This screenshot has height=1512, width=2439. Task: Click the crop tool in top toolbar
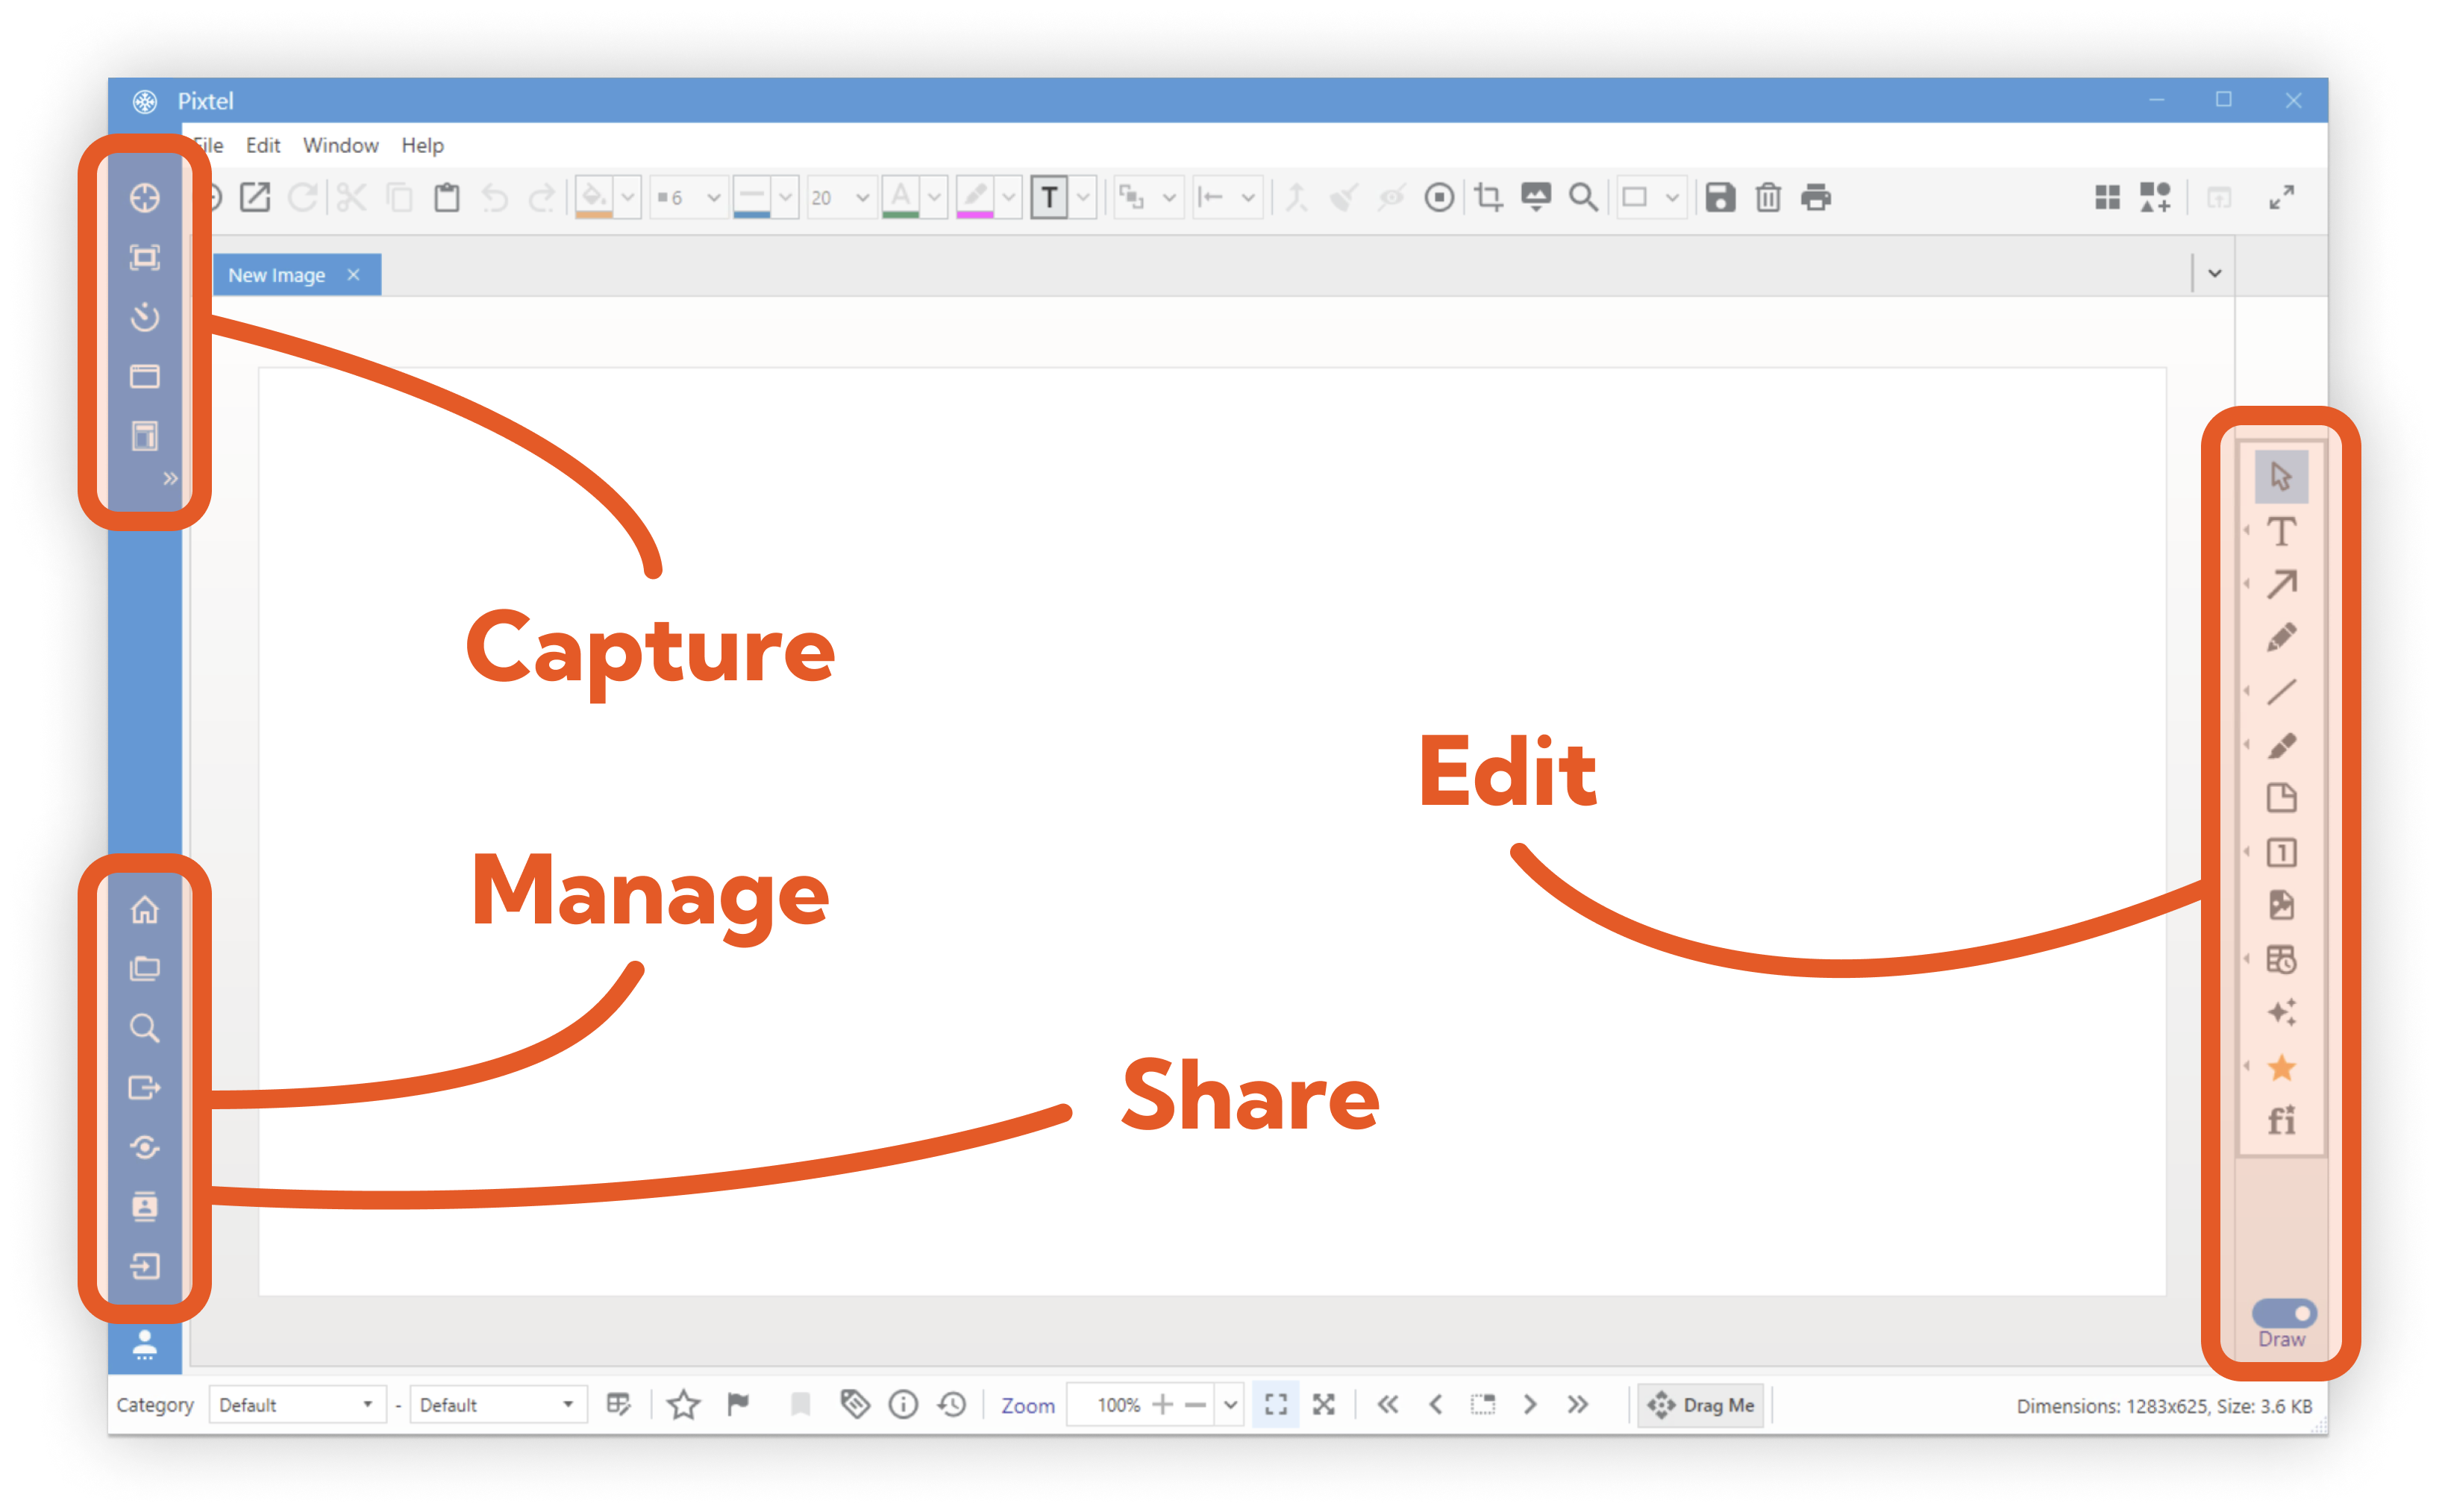tap(1488, 197)
